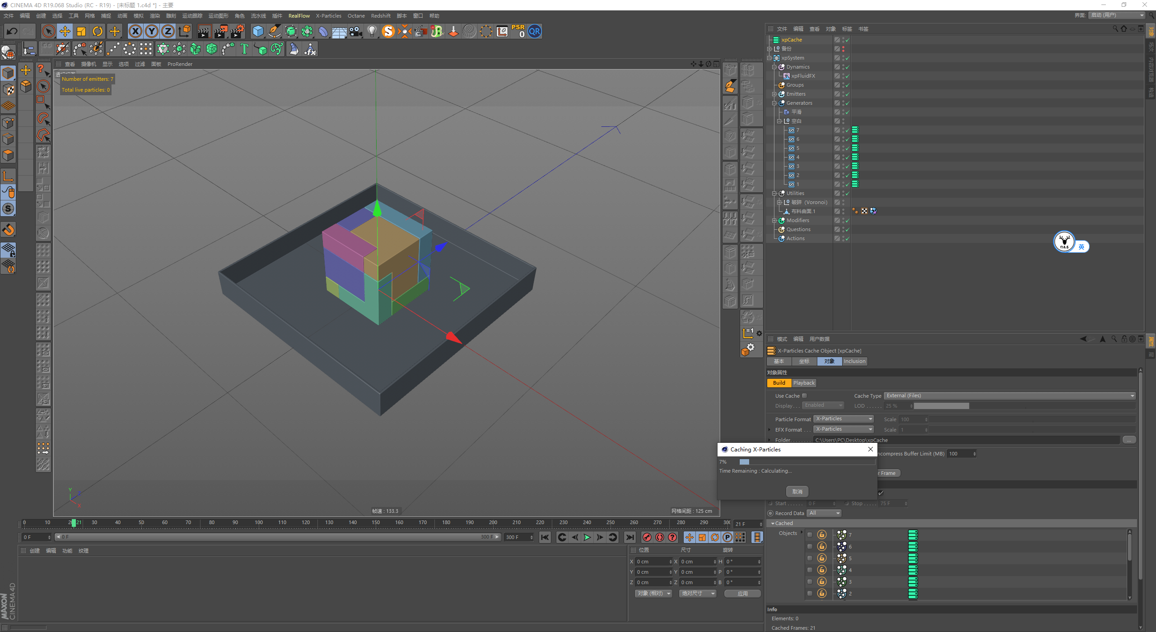Go to the start of animation
This screenshot has height=632, width=1156.
pos(545,537)
